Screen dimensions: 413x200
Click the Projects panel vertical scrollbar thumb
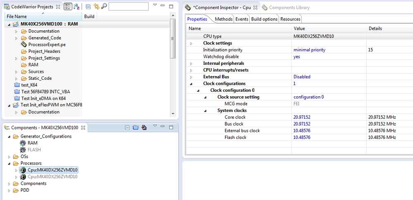coord(173,38)
